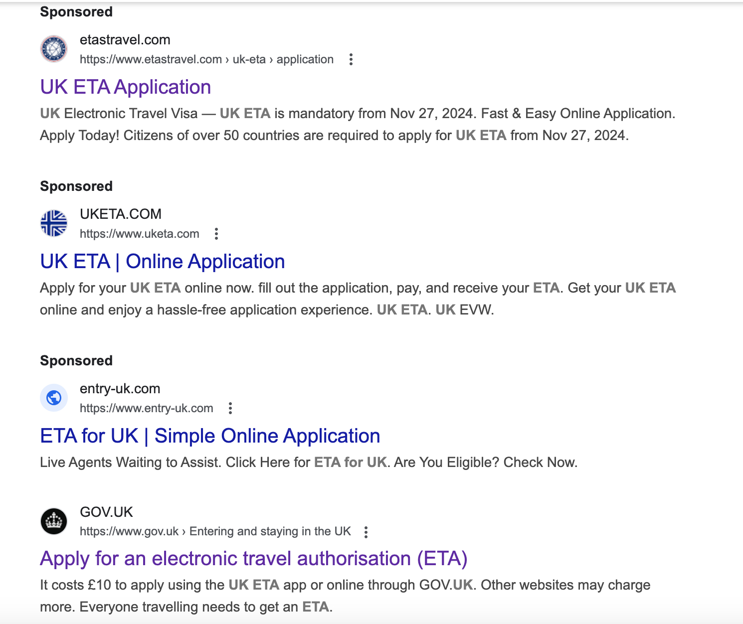Click the etastravel.com site favicon
Image resolution: width=743 pixels, height=624 pixels.
coord(54,49)
